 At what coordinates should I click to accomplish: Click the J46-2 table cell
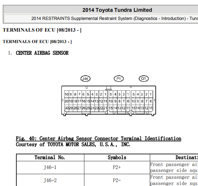(x=50, y=180)
